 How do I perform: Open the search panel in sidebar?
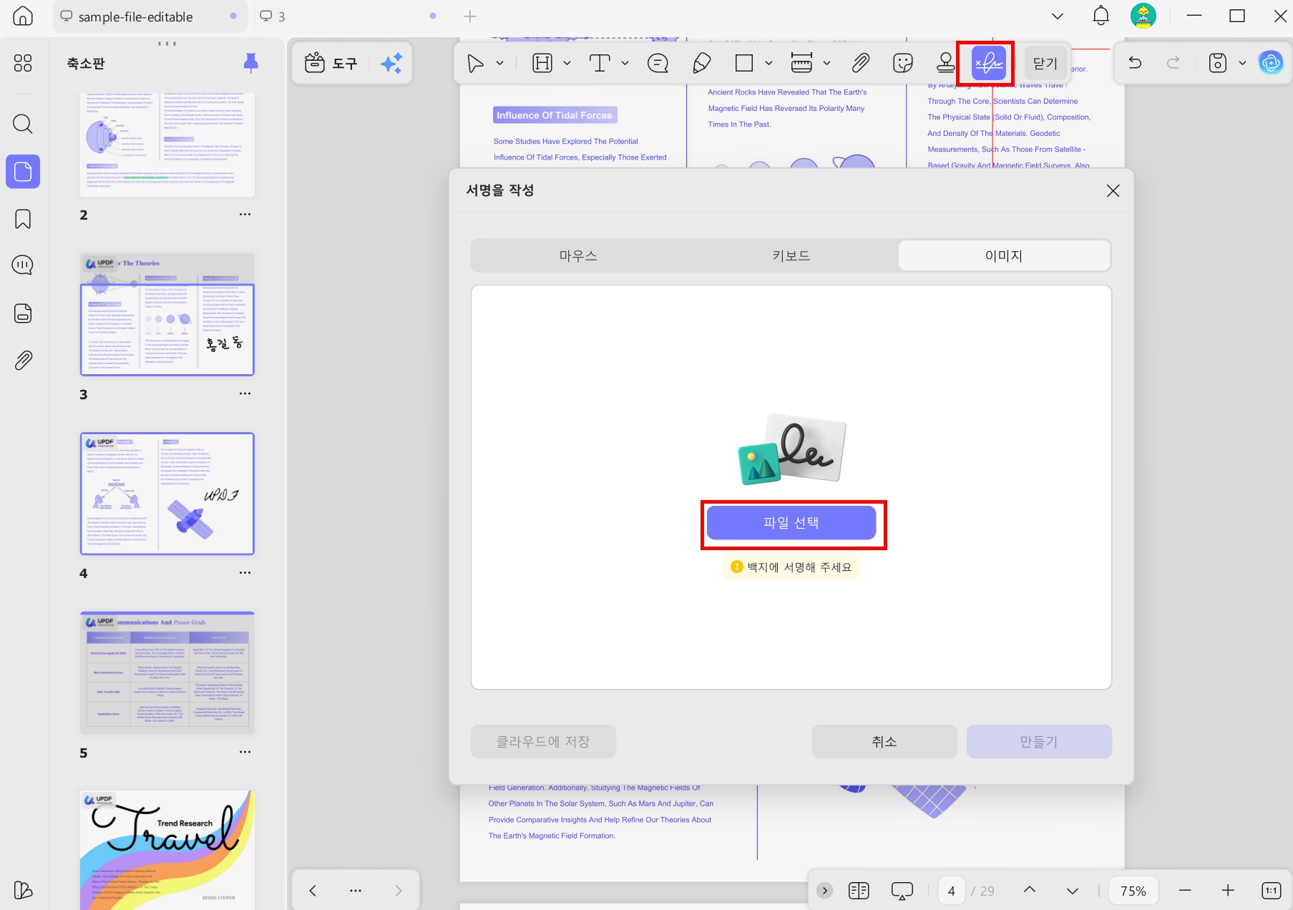point(23,124)
